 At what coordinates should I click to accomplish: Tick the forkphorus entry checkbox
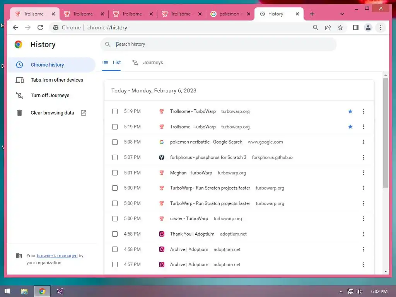click(115, 157)
